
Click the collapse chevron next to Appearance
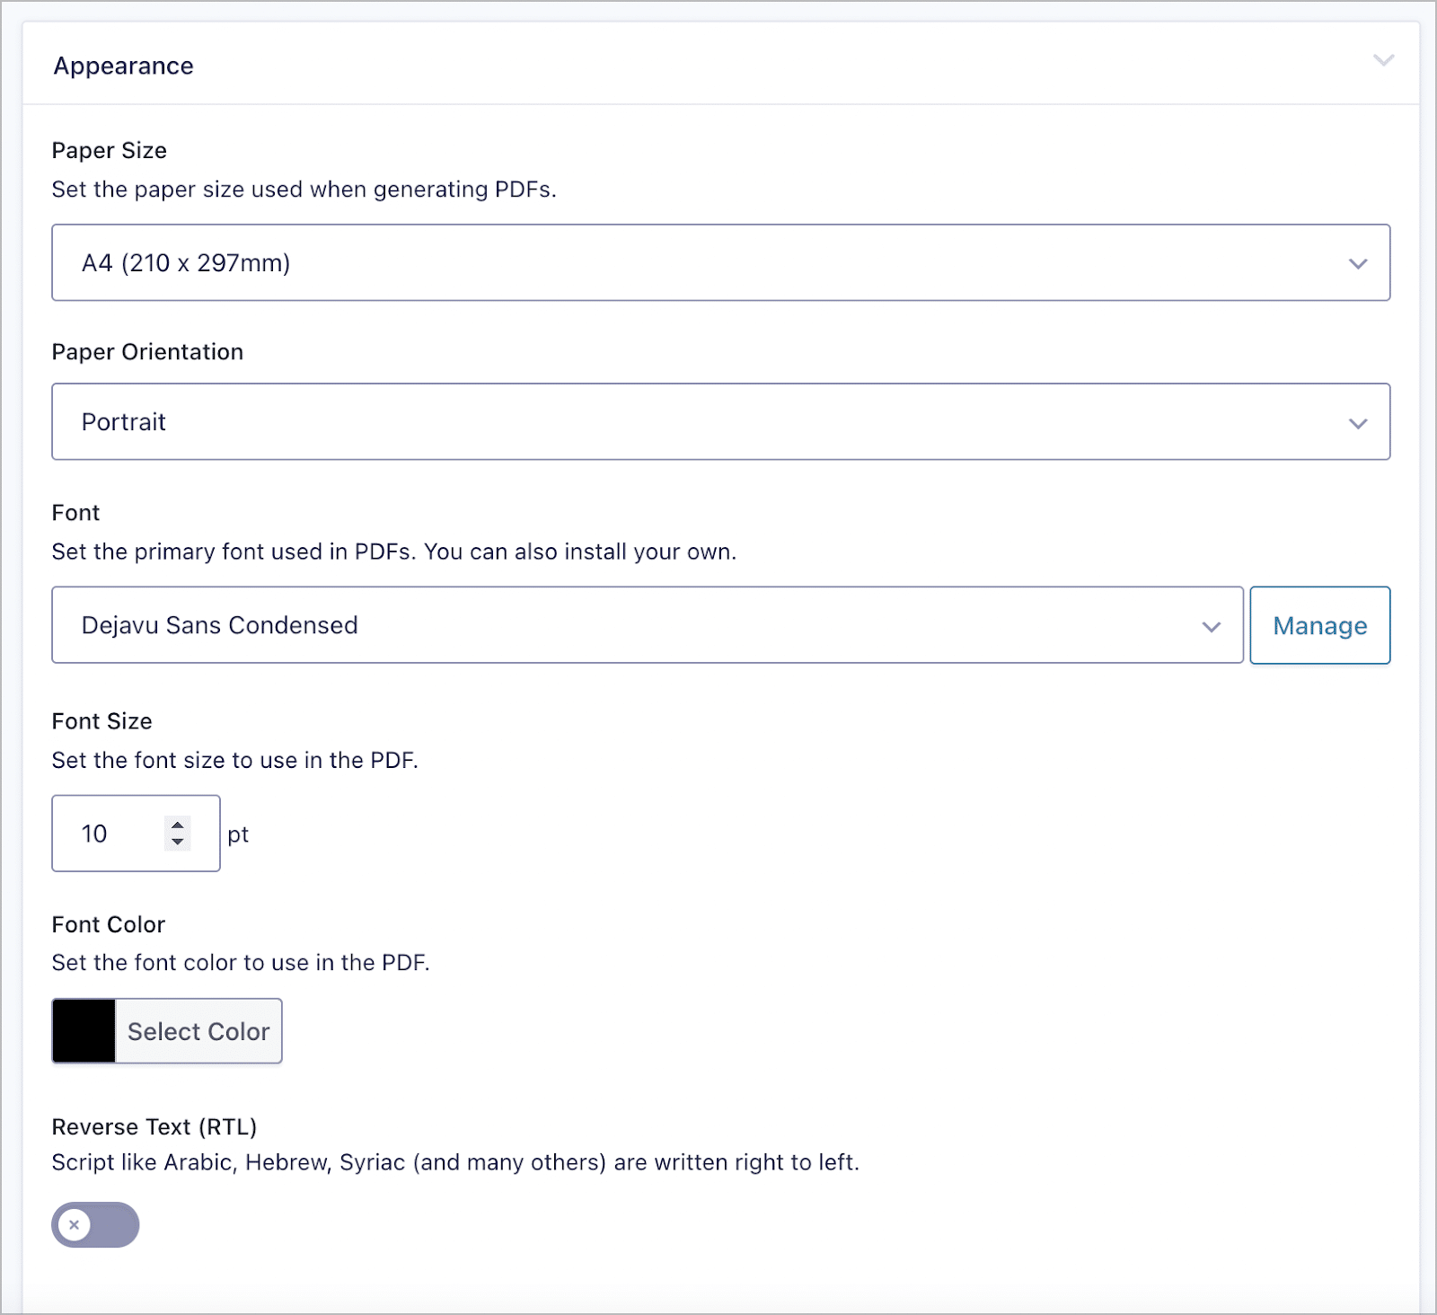pyautogui.click(x=1382, y=61)
